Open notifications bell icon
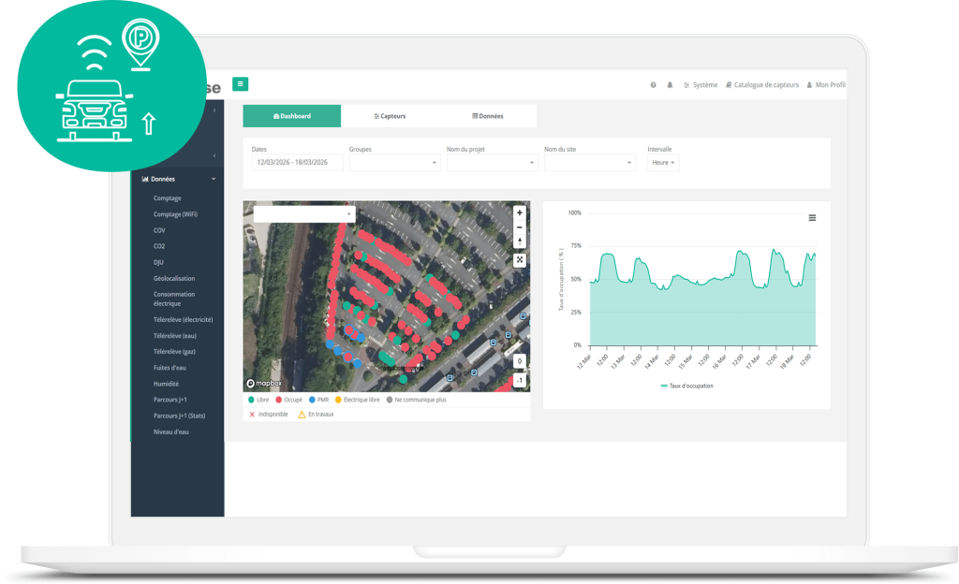The height and width of the screenshot is (584, 959). point(670,85)
